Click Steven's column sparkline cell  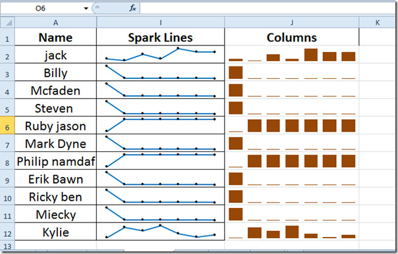coord(292,108)
